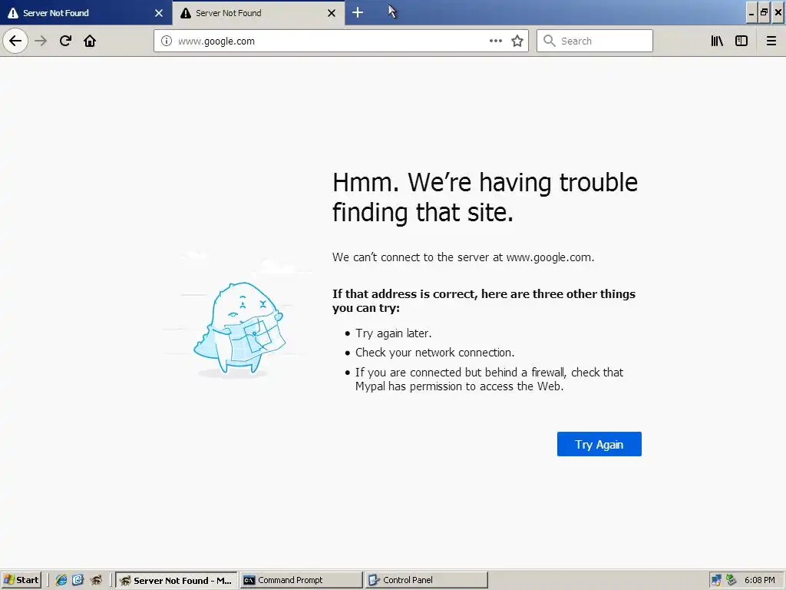Open the page actions three-dot menu
Image resolution: width=786 pixels, height=590 pixels.
(x=495, y=41)
